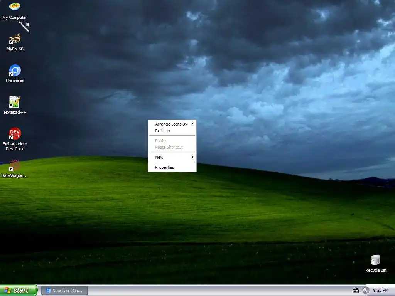Click the disabled Paste menu entry
The height and width of the screenshot is (296, 395).
tap(172, 141)
